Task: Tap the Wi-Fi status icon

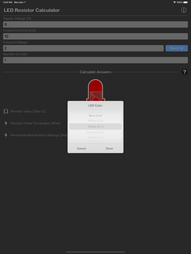Action: (174, 2)
